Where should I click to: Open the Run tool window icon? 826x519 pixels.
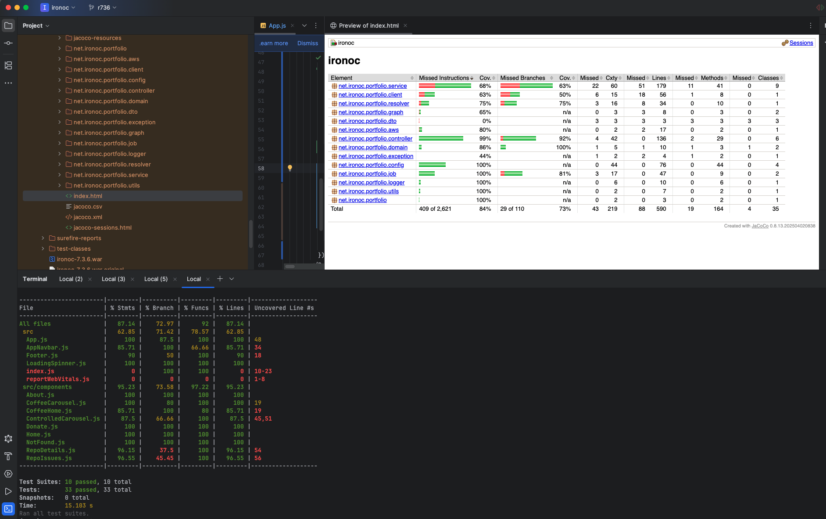(8, 491)
